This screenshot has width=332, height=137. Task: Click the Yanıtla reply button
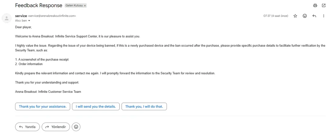(x=27, y=127)
